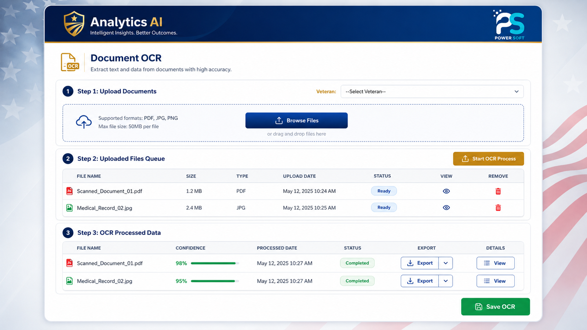This screenshot has width=587, height=330.
Task: Click the UPLOAD DATE column header
Action: point(299,176)
